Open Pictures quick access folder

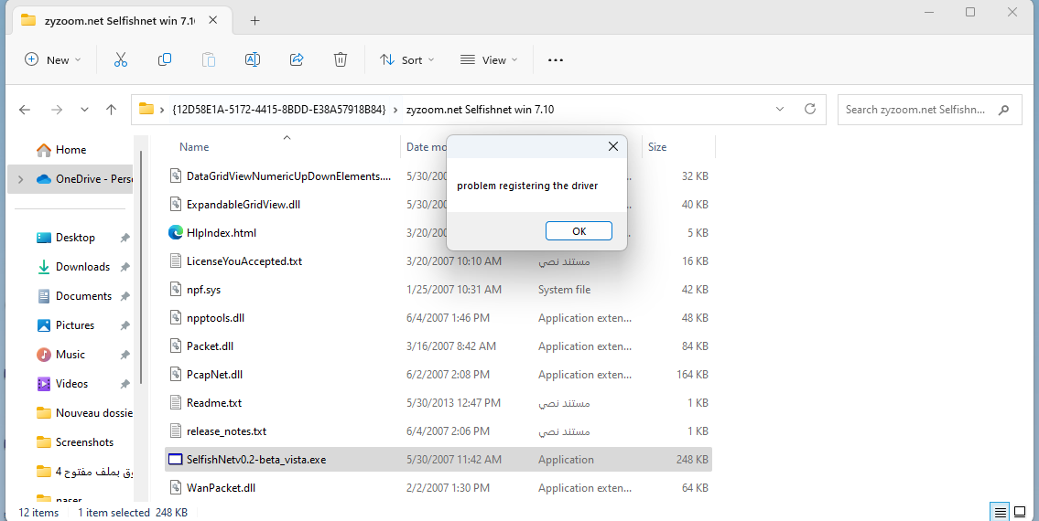coord(75,325)
